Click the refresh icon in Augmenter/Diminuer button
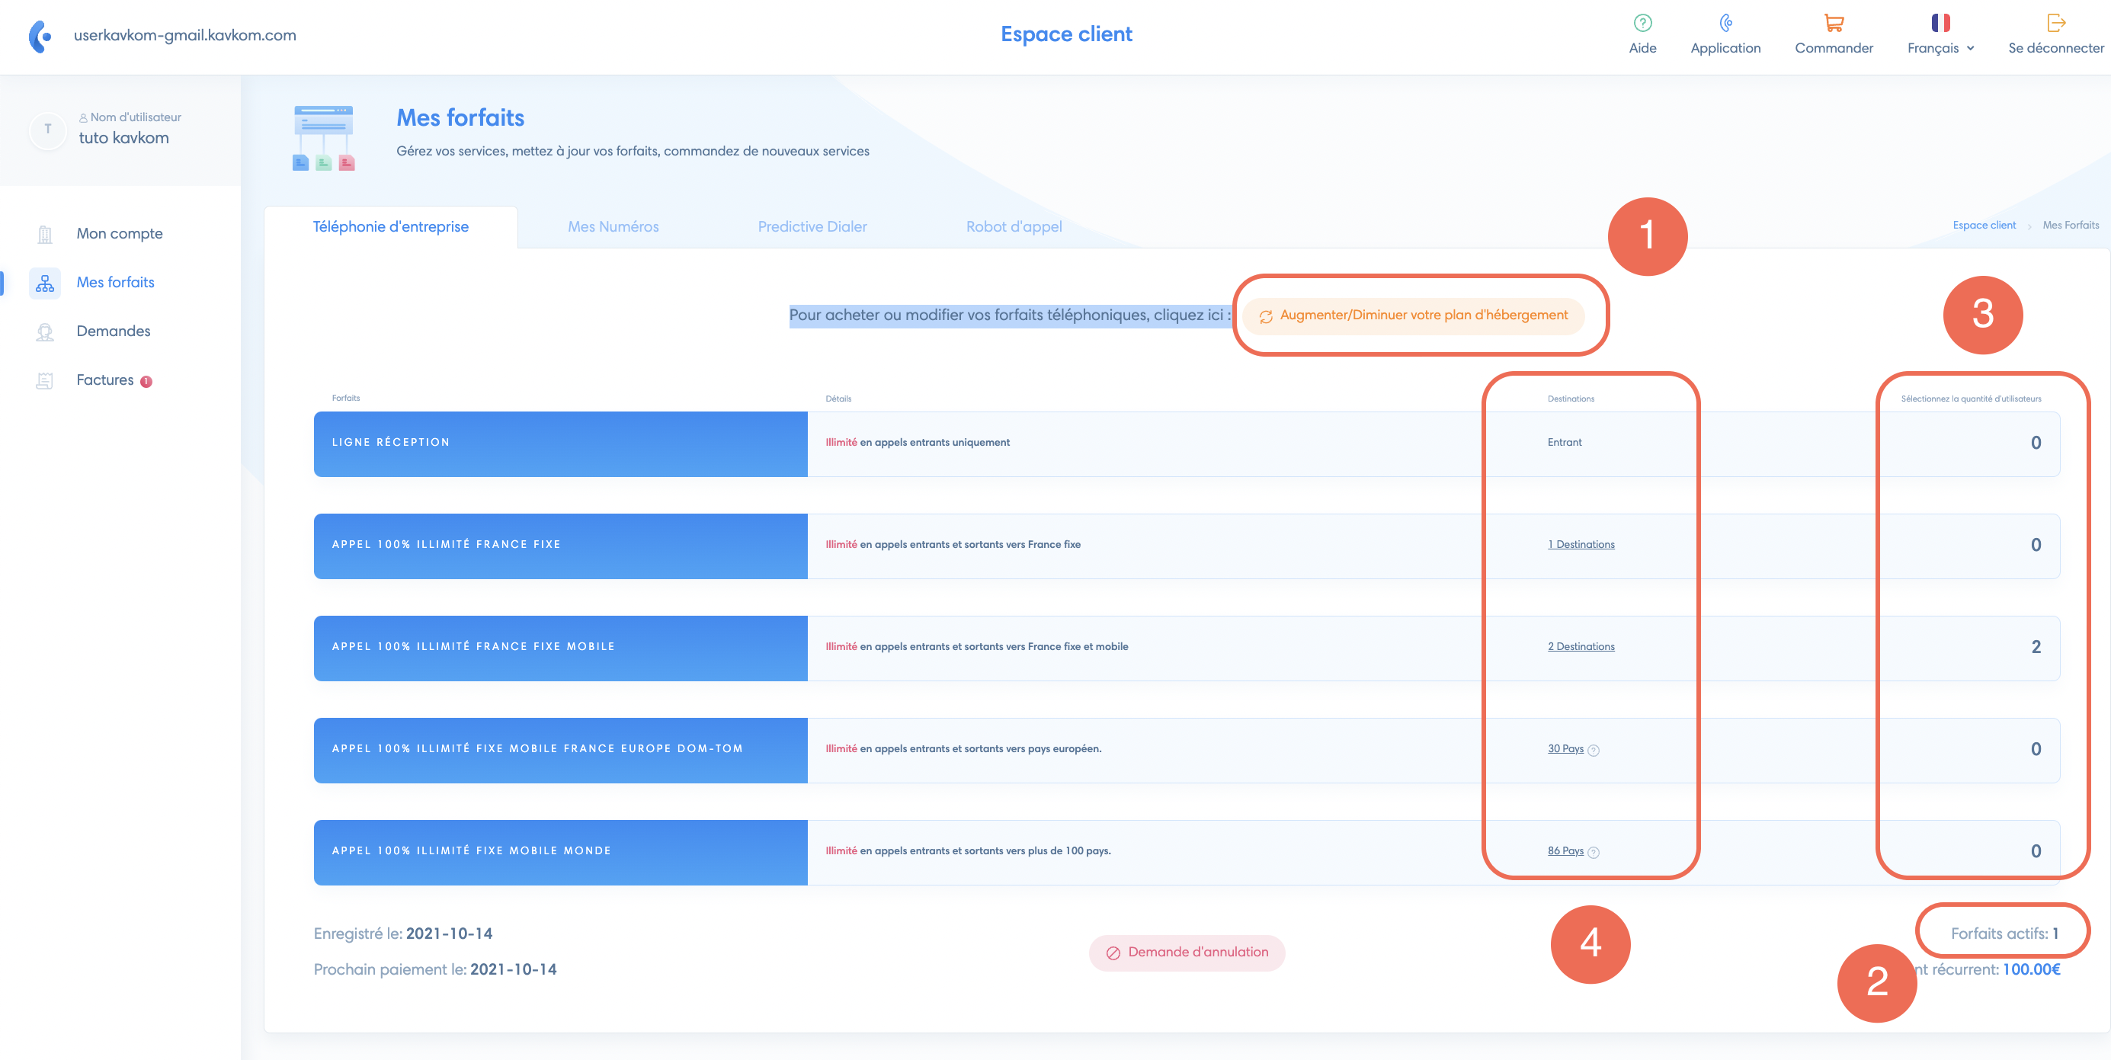The height and width of the screenshot is (1060, 2111). pos(1265,317)
